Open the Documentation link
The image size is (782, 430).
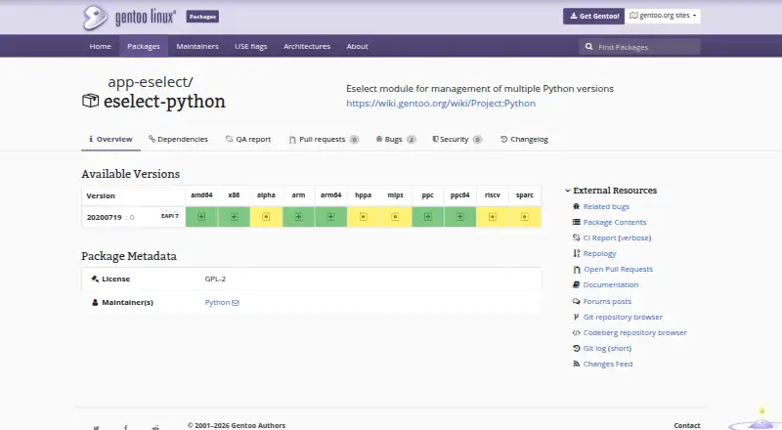click(611, 284)
